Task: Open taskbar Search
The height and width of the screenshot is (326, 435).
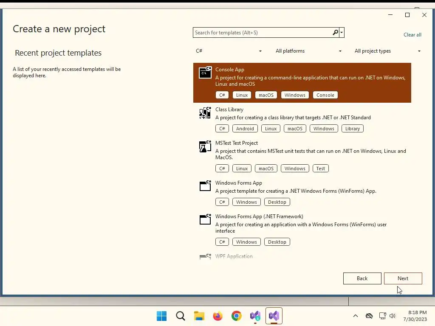Action: click(x=180, y=316)
